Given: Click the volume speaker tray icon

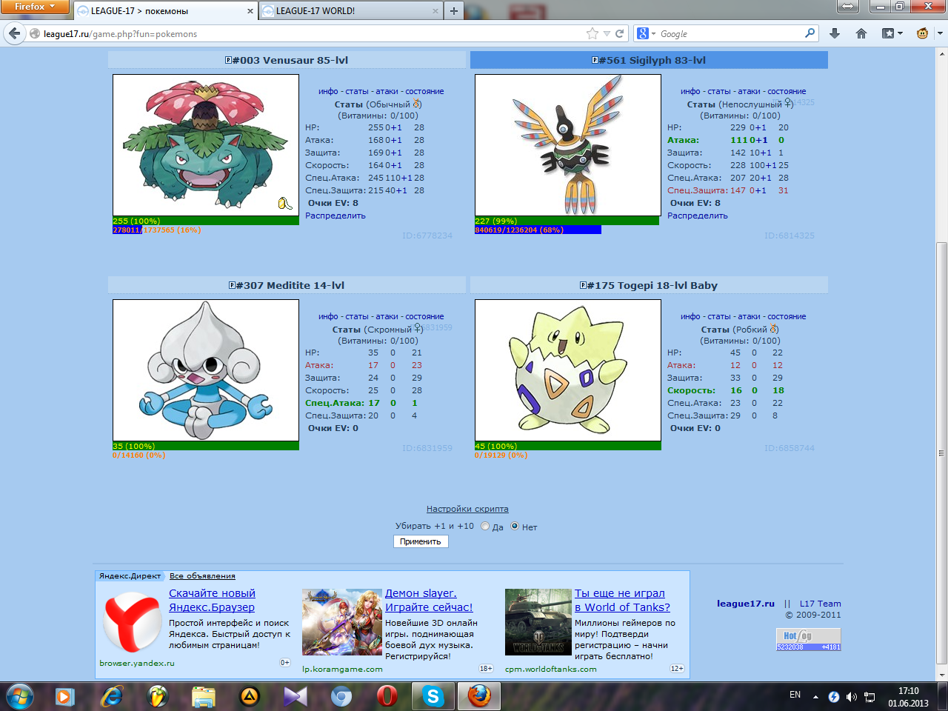Looking at the screenshot, I should [852, 696].
